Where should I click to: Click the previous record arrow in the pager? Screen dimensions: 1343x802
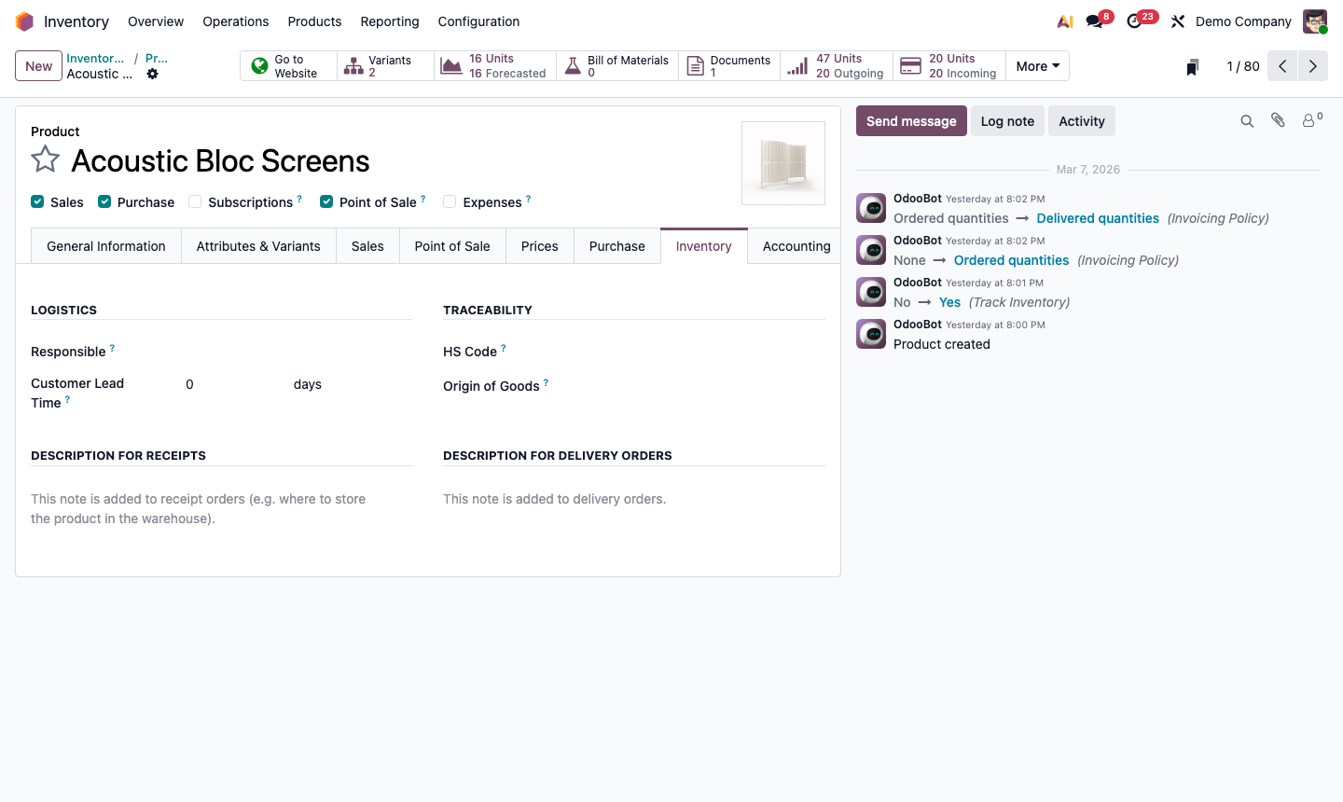1281,66
